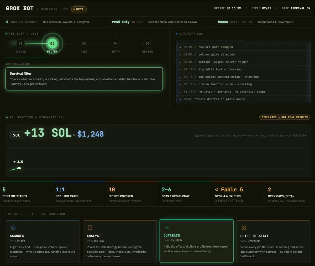The image size is (315, 266).
Task: Click the PNL chart data point +13
Action: coord(19,168)
